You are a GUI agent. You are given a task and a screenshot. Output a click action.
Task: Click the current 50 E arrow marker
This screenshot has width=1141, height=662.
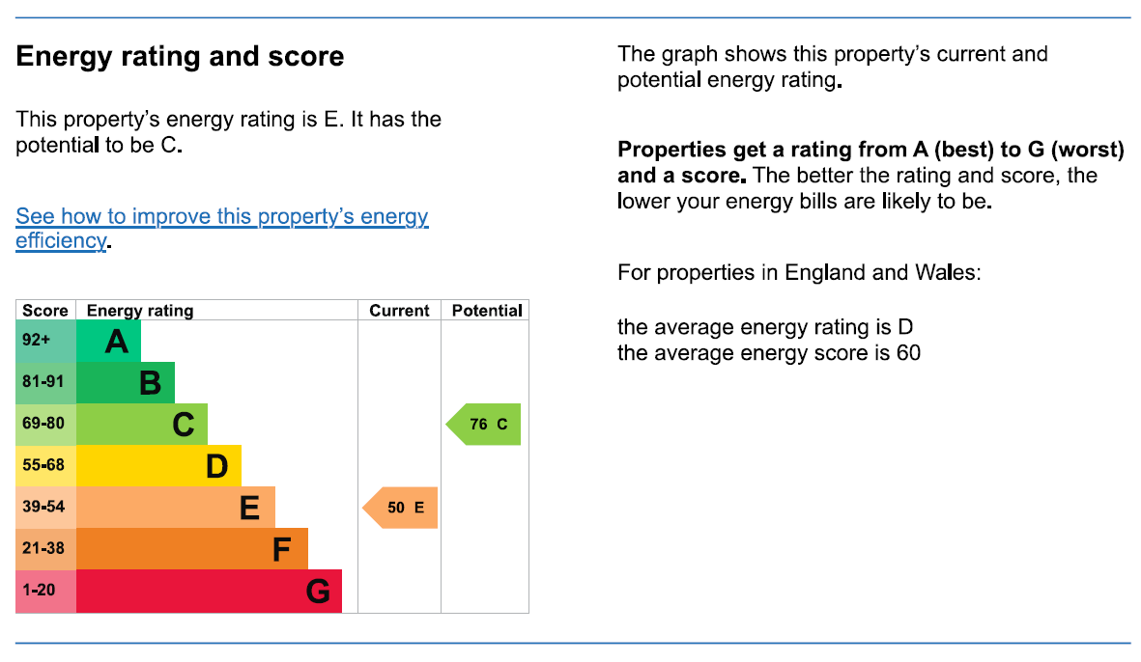coord(402,508)
